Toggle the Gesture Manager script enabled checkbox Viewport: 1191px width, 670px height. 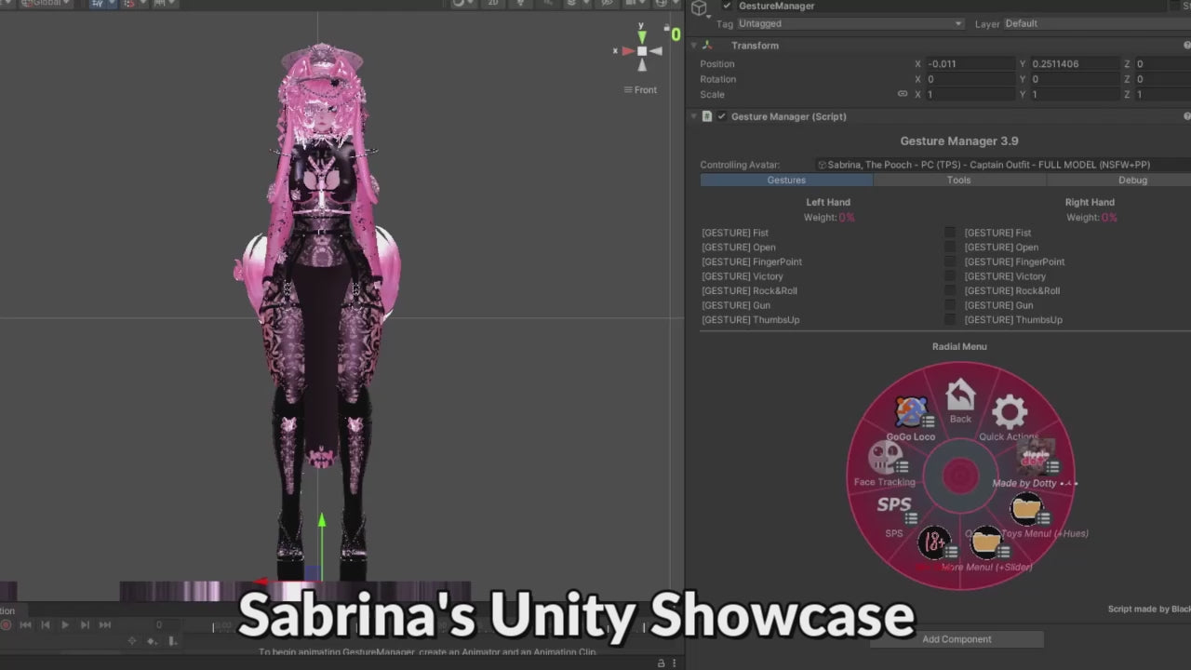721,116
